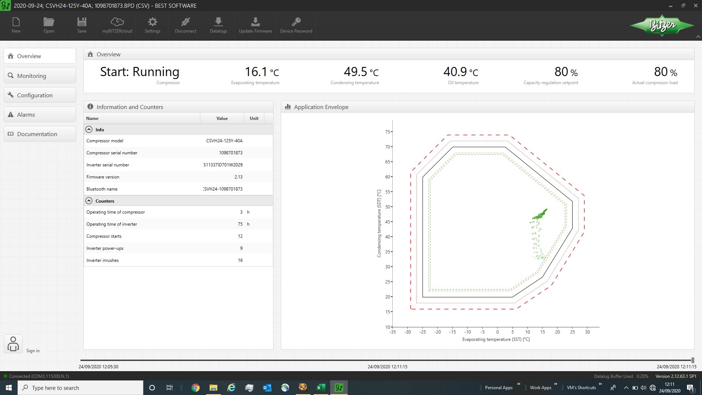Open Device Password key icon

click(x=296, y=25)
